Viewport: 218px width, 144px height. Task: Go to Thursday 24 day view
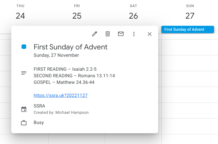click(20, 16)
